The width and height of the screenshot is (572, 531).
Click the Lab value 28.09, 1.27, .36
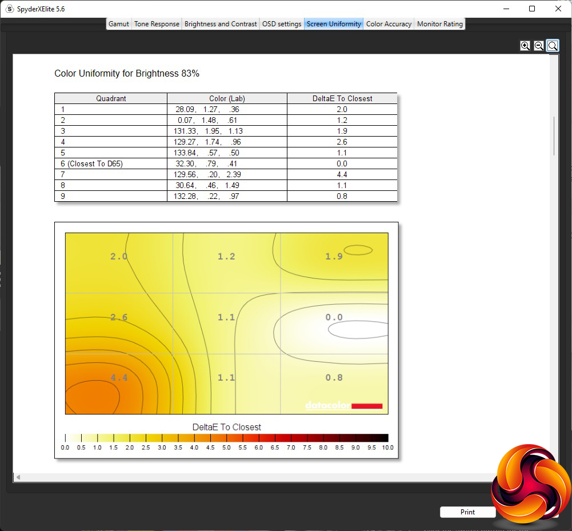click(x=207, y=109)
